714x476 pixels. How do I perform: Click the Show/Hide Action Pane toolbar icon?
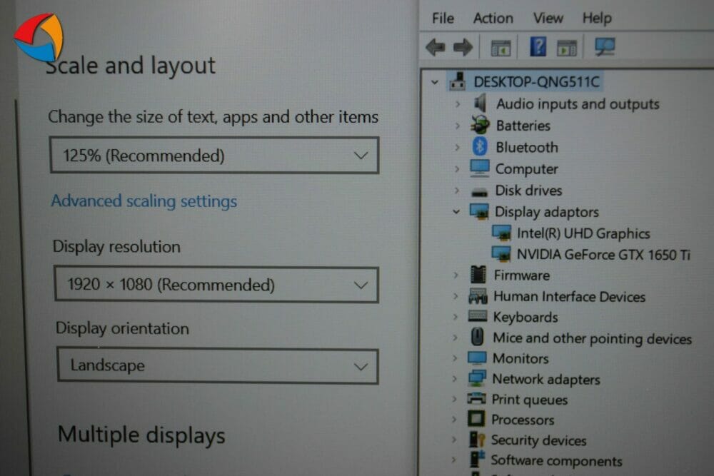567,48
